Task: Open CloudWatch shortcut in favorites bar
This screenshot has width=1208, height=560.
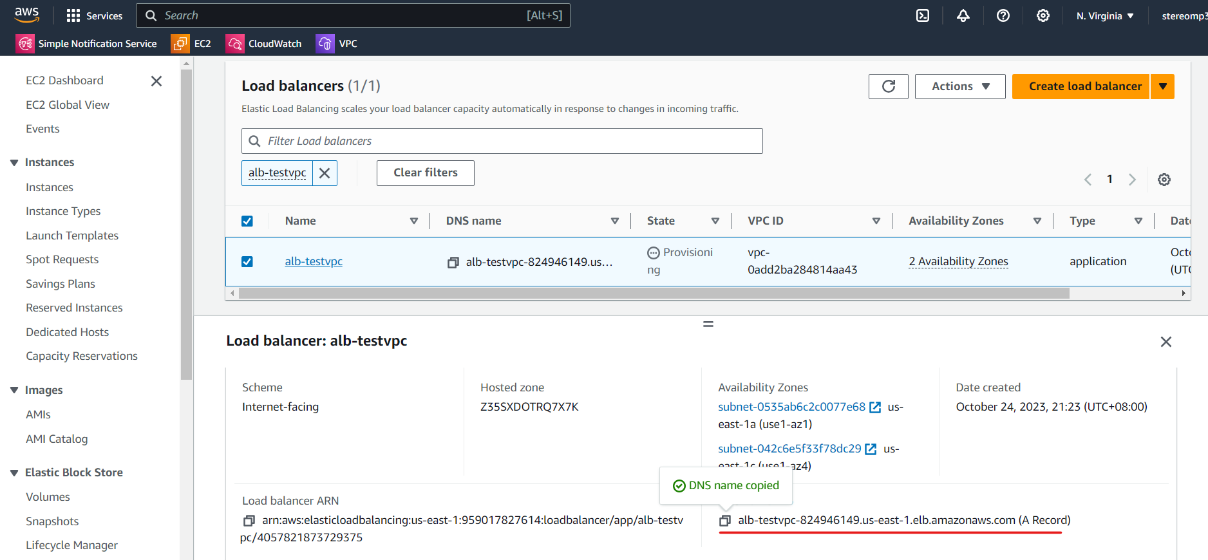Action: tap(264, 44)
